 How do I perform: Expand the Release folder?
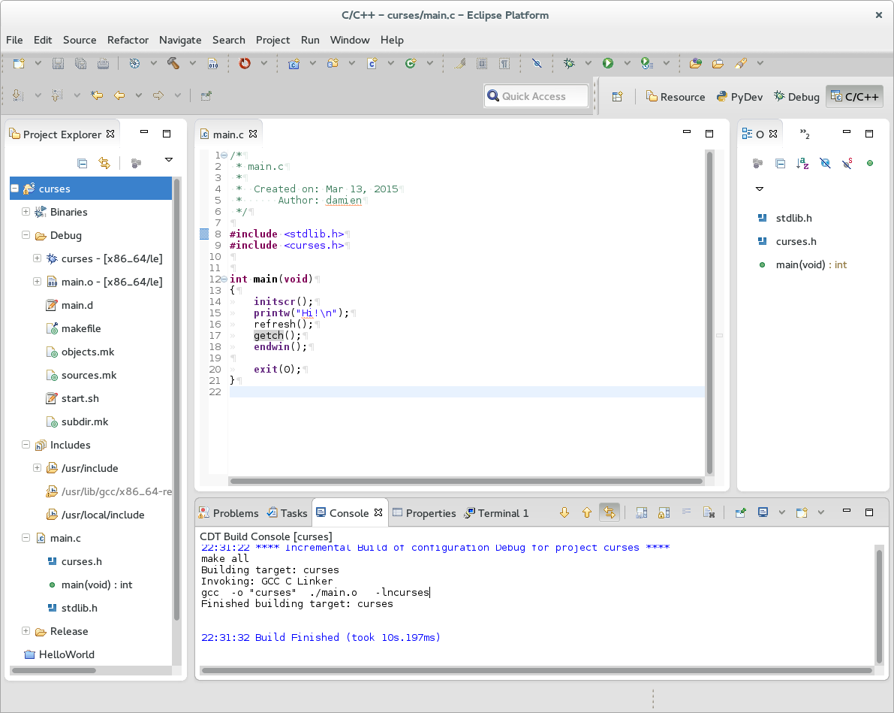point(26,631)
